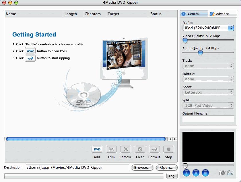Screen dimensions: 241x182
Task: Click the Audio Quality slider handle
Action: (x=200, y=53)
